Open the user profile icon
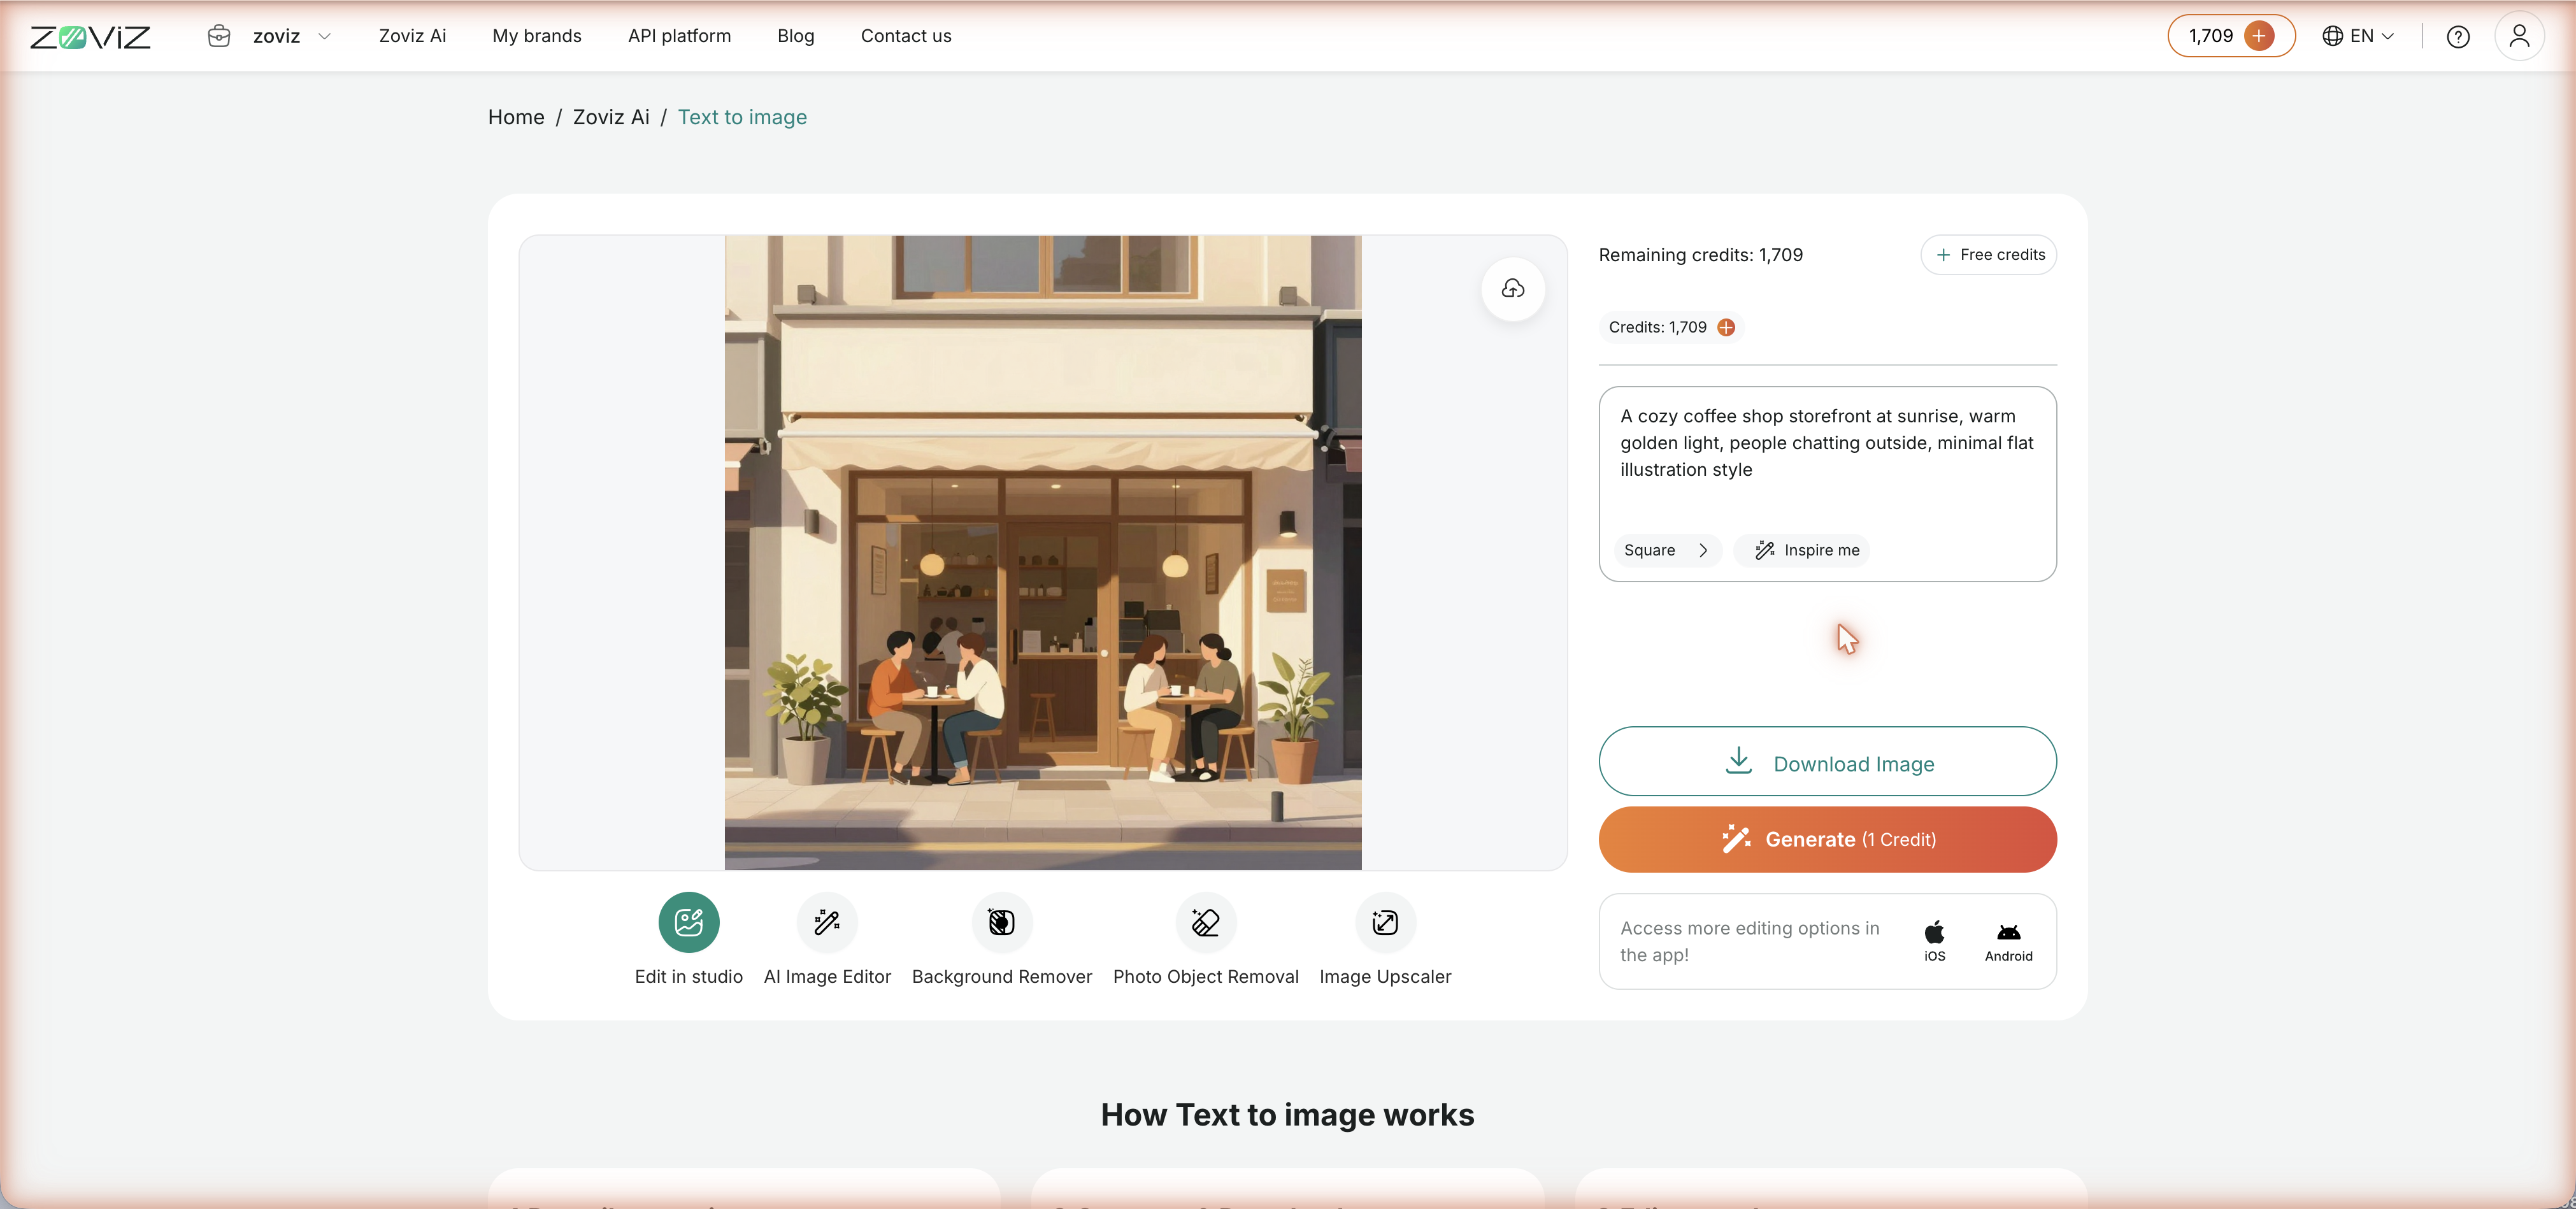Viewport: 2576px width, 1209px height. point(2519,36)
